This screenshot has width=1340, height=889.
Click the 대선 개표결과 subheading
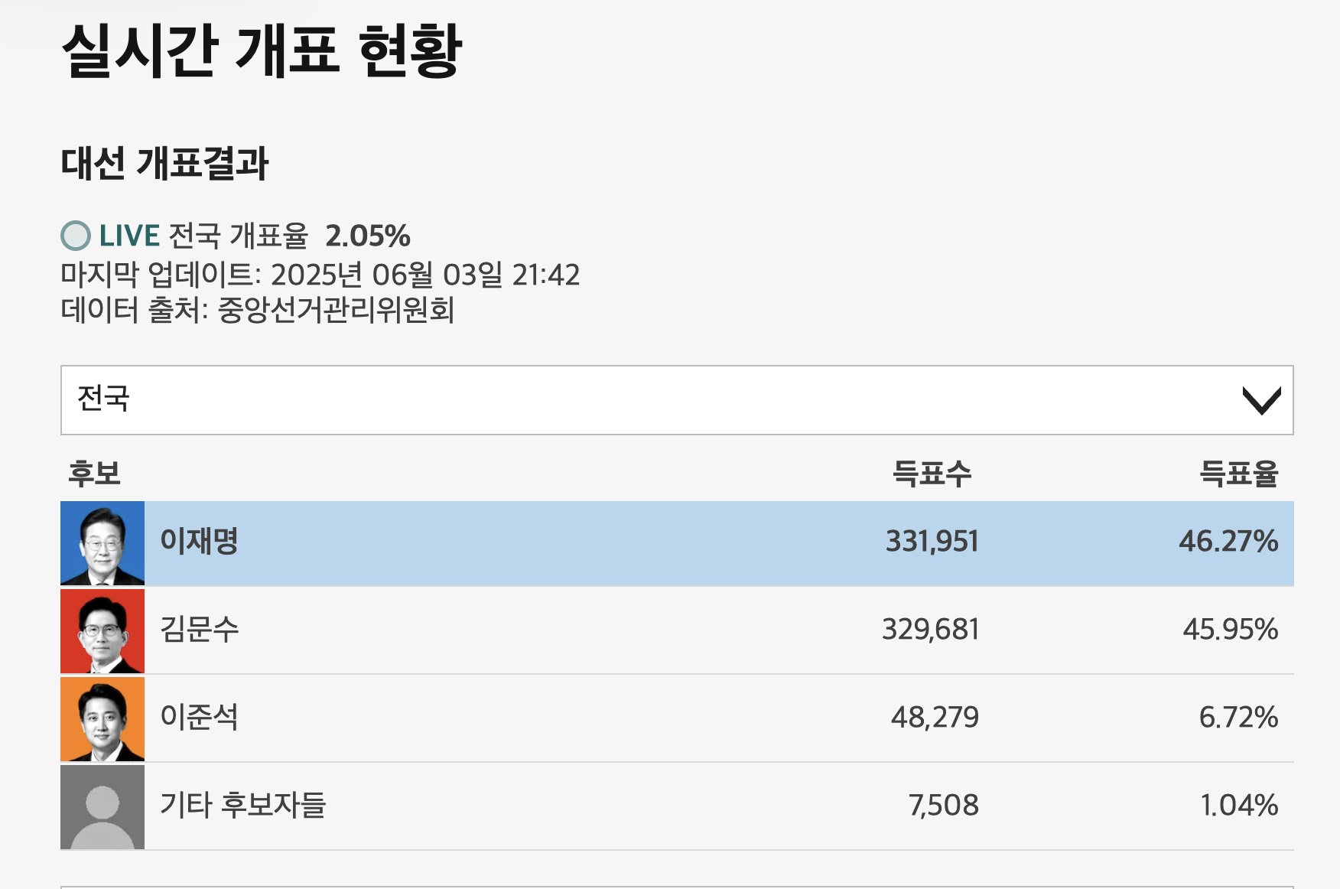164,163
